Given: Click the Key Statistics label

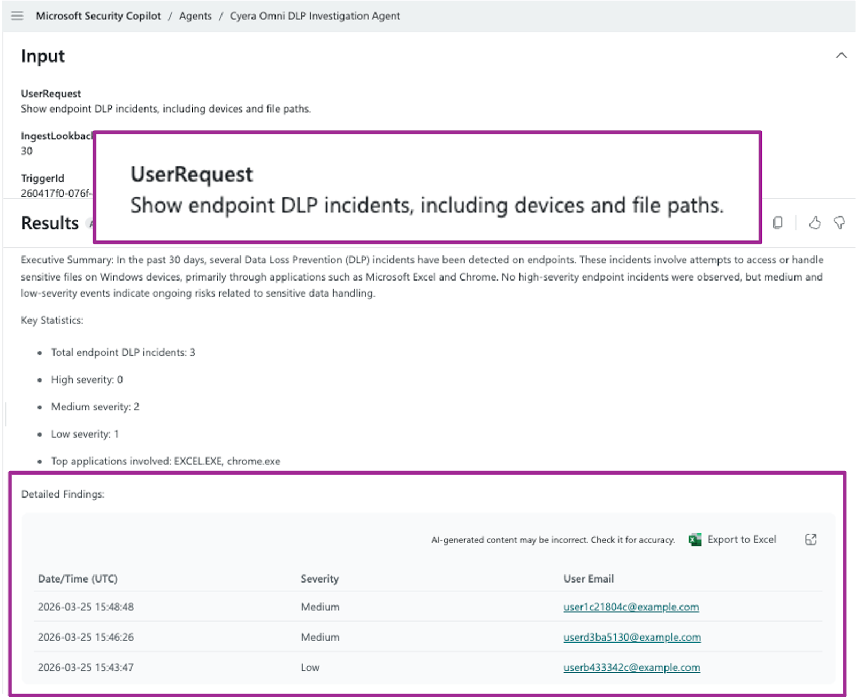Looking at the screenshot, I should click(x=52, y=320).
